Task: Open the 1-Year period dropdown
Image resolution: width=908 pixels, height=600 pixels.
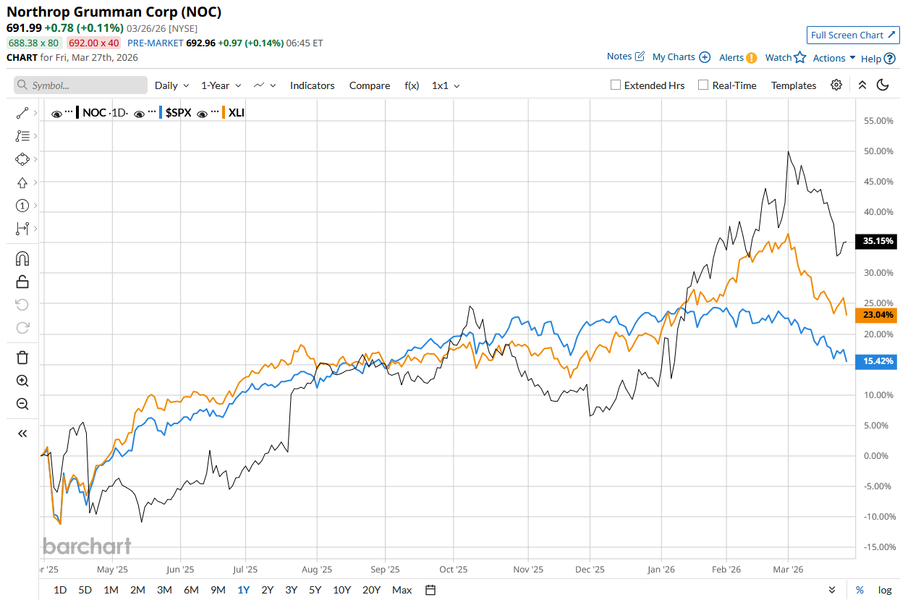Action: tap(221, 85)
